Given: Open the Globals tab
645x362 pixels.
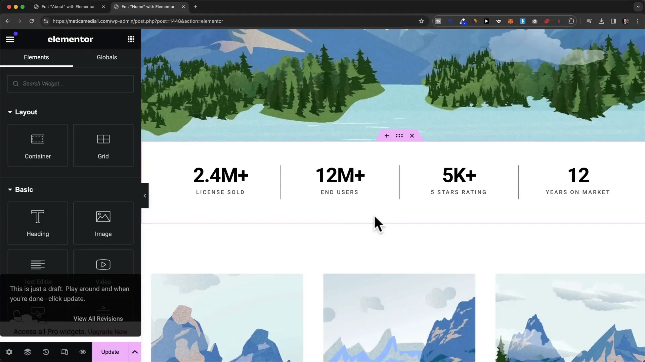Looking at the screenshot, I should point(107,57).
